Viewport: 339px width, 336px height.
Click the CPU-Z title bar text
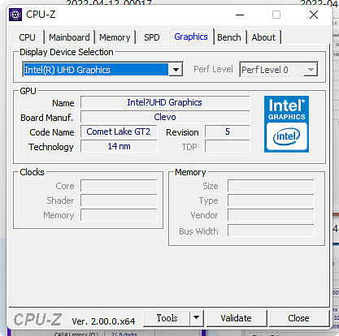(x=41, y=15)
